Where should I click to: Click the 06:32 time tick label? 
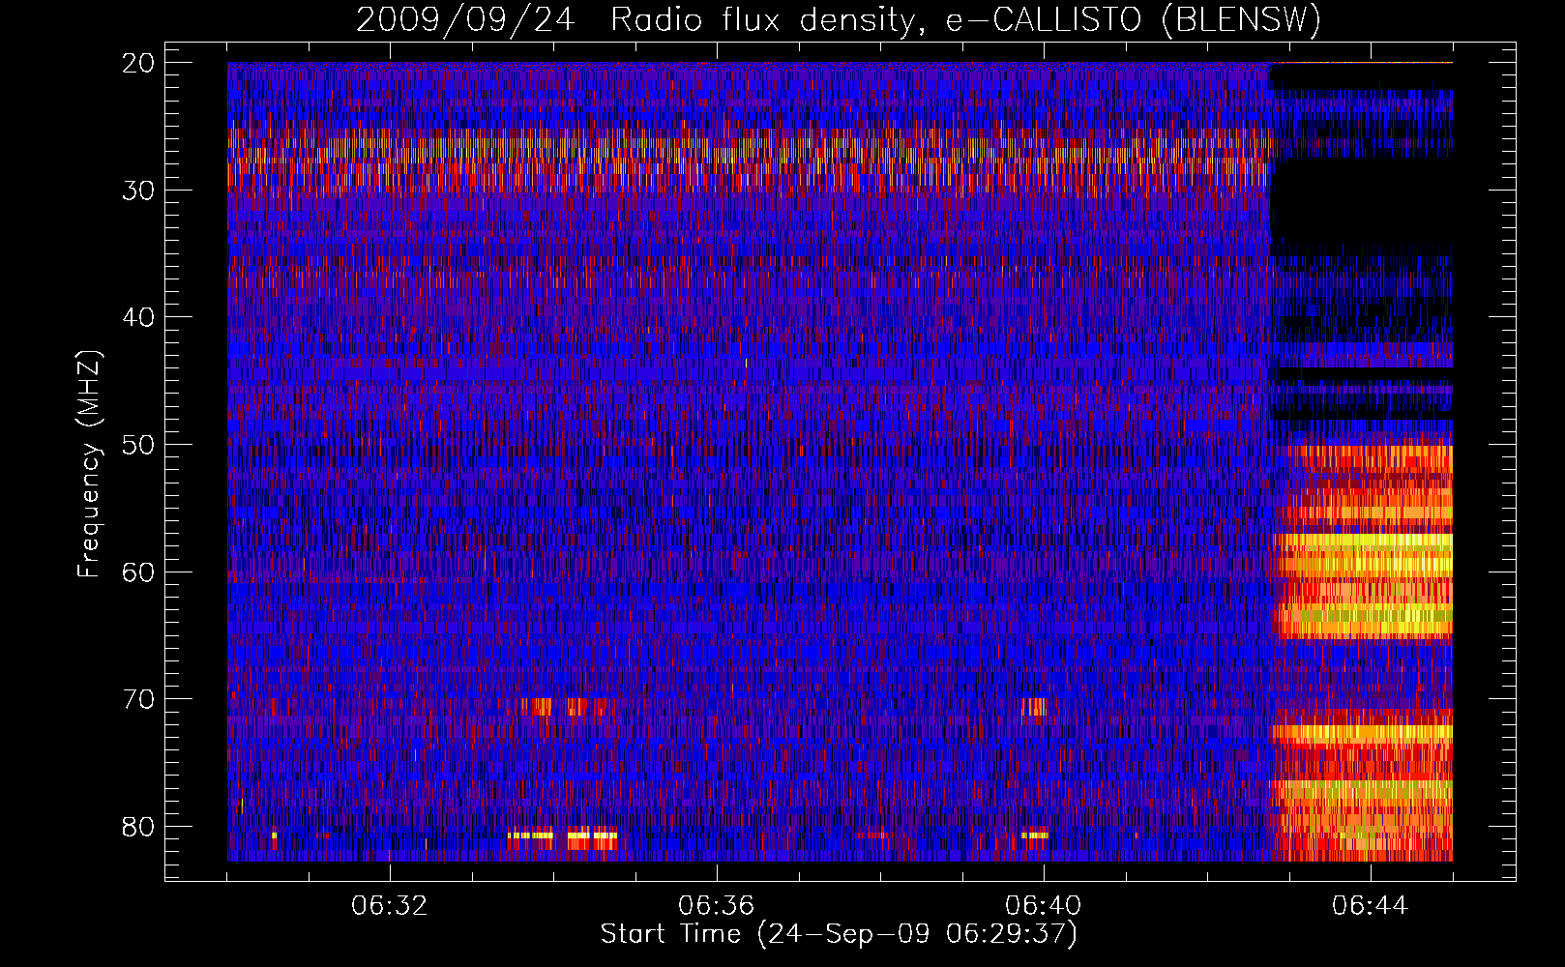[390, 906]
